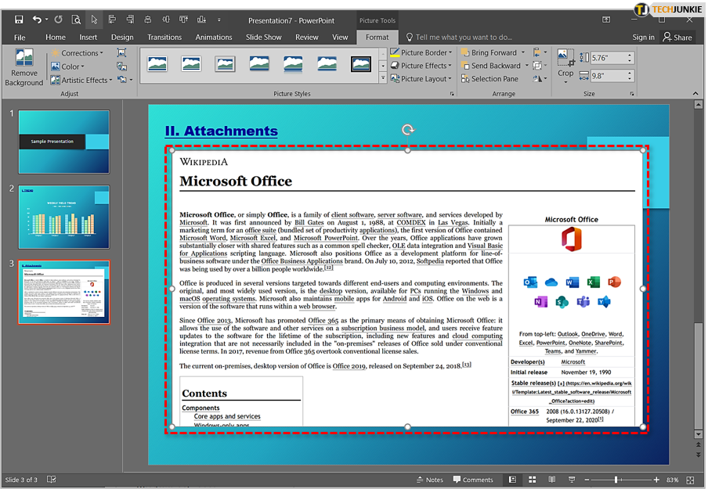
Task: Click shape height field 5.76"
Action: [x=609, y=58]
